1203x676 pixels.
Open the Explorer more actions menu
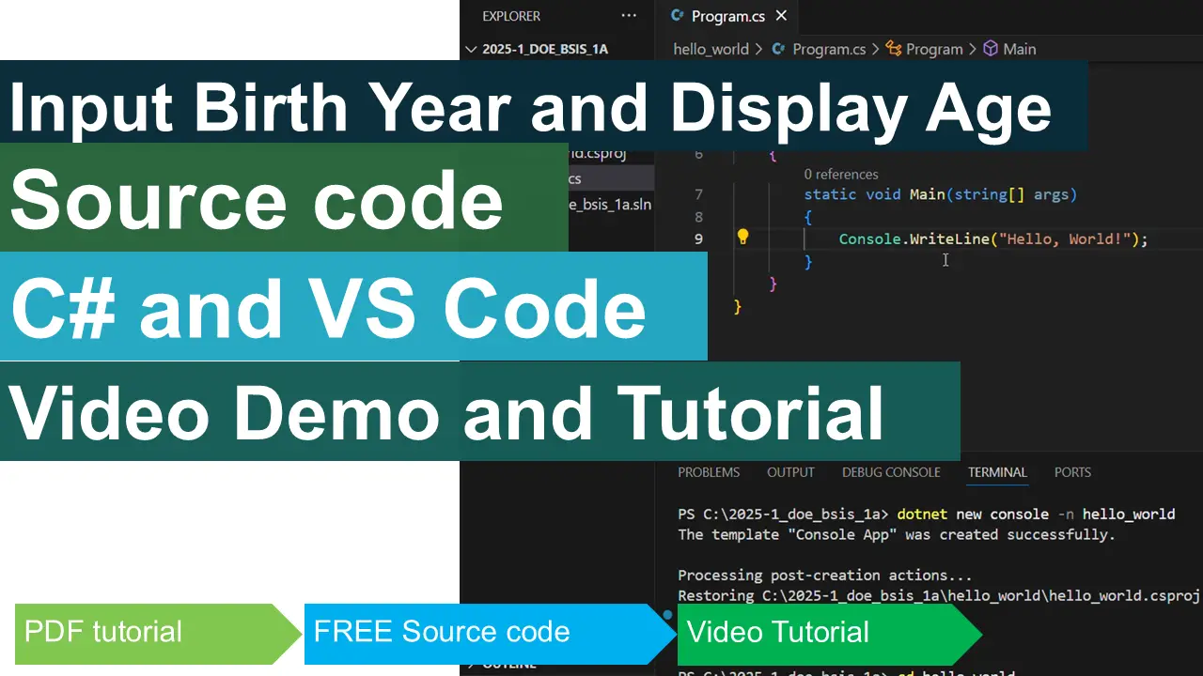[629, 16]
